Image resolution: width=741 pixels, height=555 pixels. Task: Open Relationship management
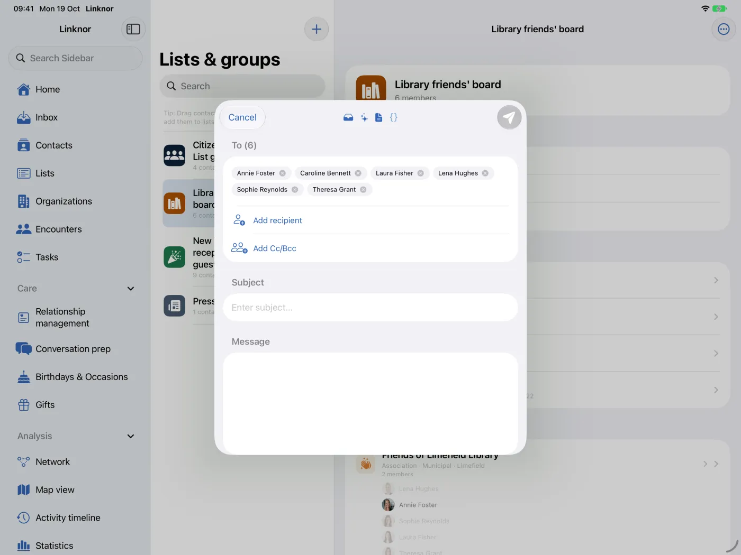pos(75,318)
